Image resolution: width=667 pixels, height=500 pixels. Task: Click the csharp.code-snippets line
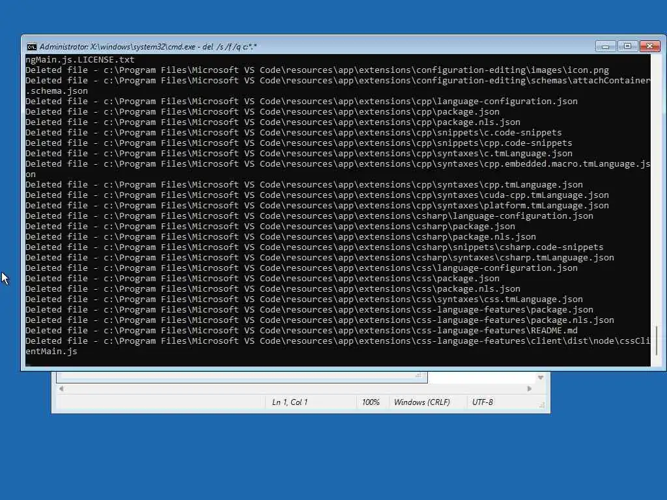click(x=315, y=247)
